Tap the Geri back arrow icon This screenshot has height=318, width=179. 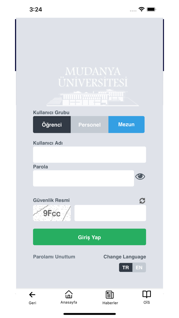click(32, 294)
